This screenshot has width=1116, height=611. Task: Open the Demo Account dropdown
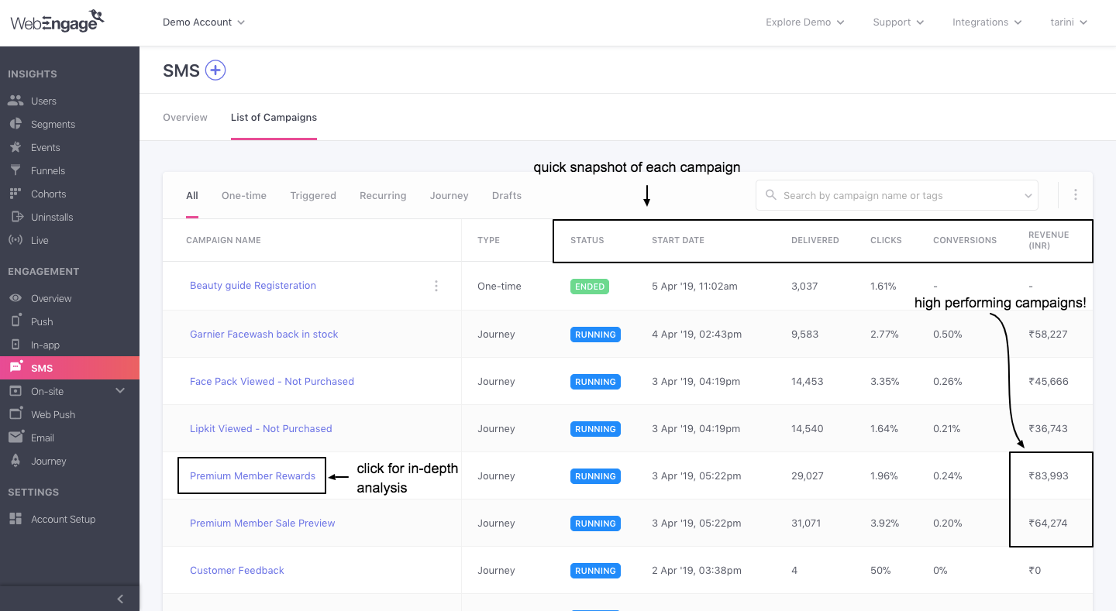(x=204, y=22)
